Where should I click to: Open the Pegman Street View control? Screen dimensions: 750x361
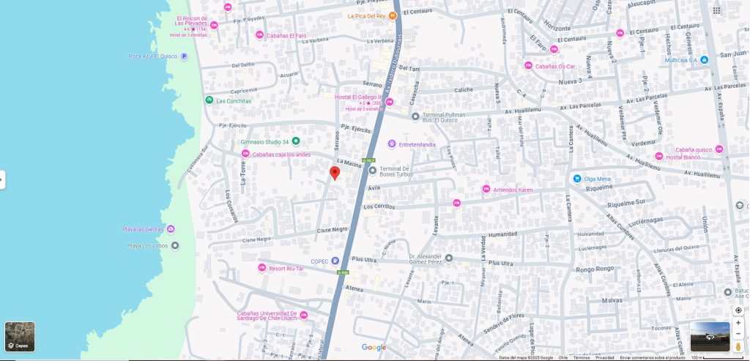click(x=738, y=346)
